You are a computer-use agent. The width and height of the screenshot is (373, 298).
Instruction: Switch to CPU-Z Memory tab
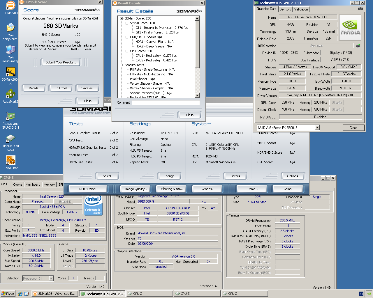[x=49, y=185]
